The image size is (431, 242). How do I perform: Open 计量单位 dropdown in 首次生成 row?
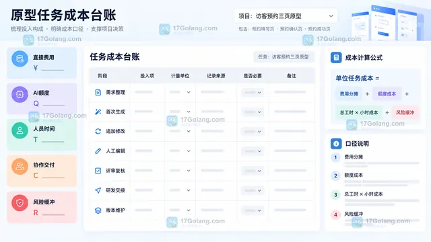pos(180,112)
